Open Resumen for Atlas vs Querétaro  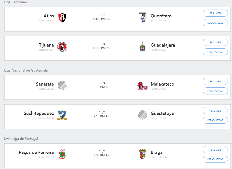coord(215,13)
